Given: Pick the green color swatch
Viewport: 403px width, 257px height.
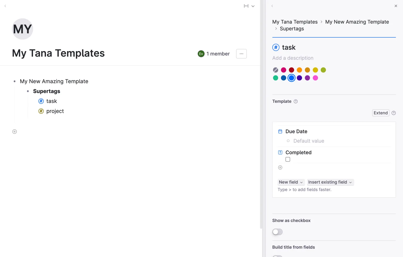Looking at the screenshot, I should (276, 78).
